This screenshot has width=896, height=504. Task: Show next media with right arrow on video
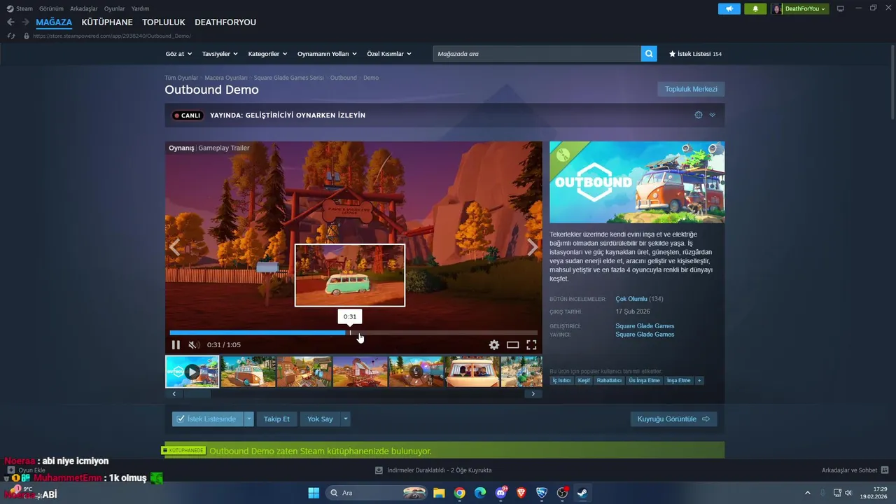pos(533,246)
